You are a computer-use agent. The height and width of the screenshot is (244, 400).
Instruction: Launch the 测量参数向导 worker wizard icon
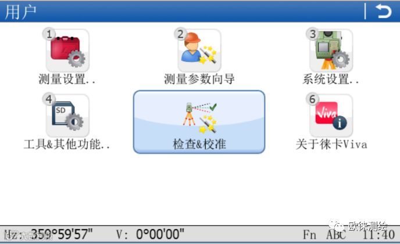[199, 51]
